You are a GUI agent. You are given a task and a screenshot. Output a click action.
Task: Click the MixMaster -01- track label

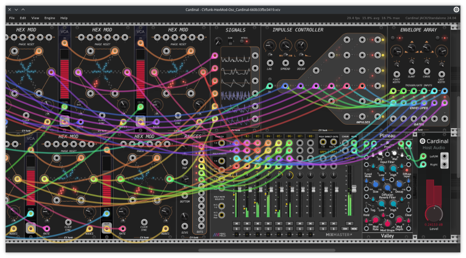coord(236,136)
